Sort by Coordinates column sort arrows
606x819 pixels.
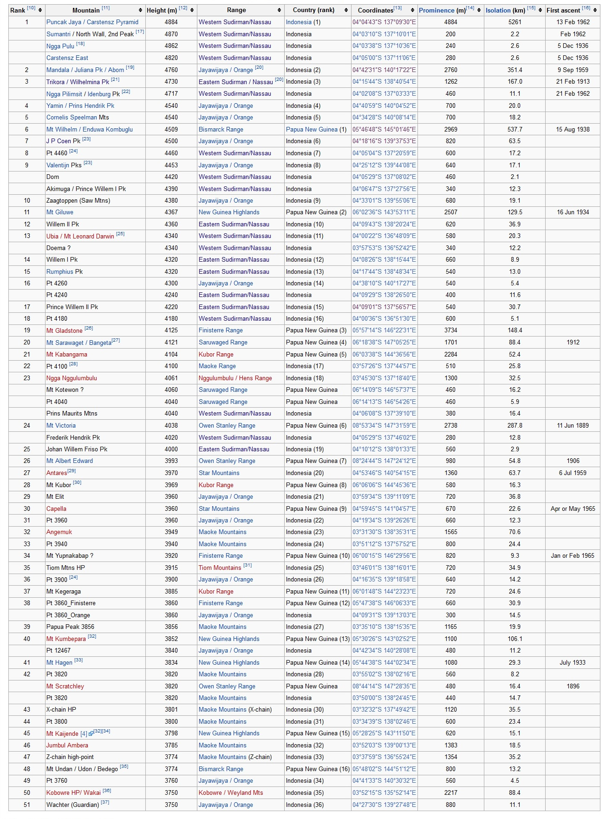pos(412,10)
